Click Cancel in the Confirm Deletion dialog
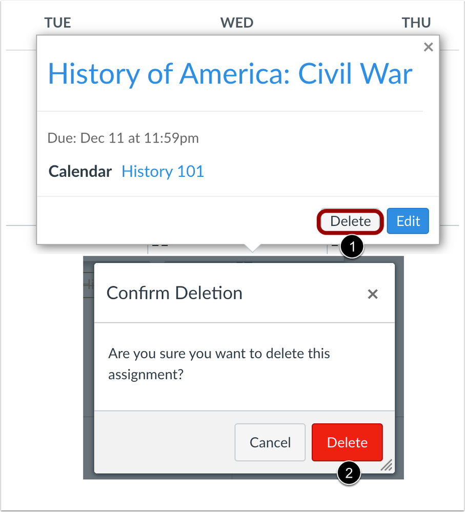Screen dimensions: 465x512 coord(270,442)
